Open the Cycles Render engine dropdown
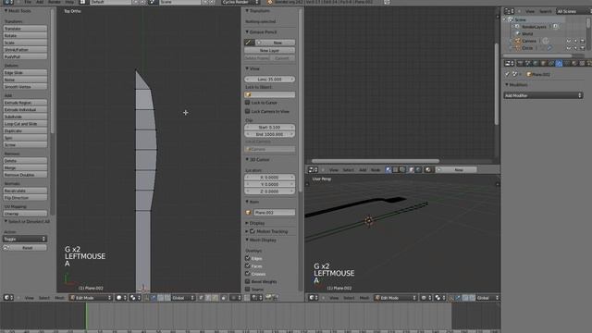 (240, 2)
